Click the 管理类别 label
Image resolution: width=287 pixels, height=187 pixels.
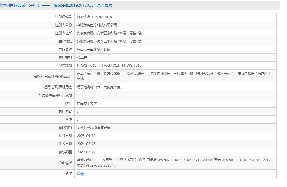click(x=65, y=57)
